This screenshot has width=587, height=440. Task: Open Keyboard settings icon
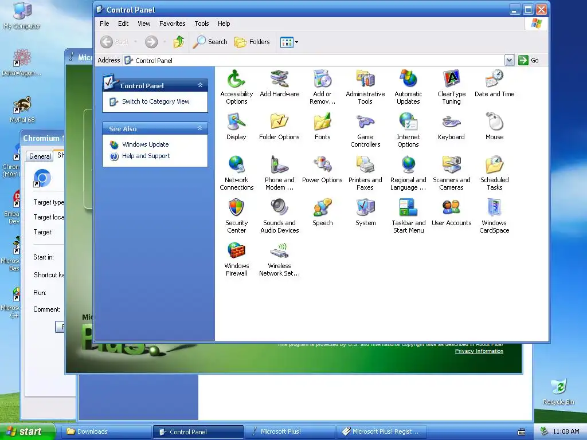point(451,127)
